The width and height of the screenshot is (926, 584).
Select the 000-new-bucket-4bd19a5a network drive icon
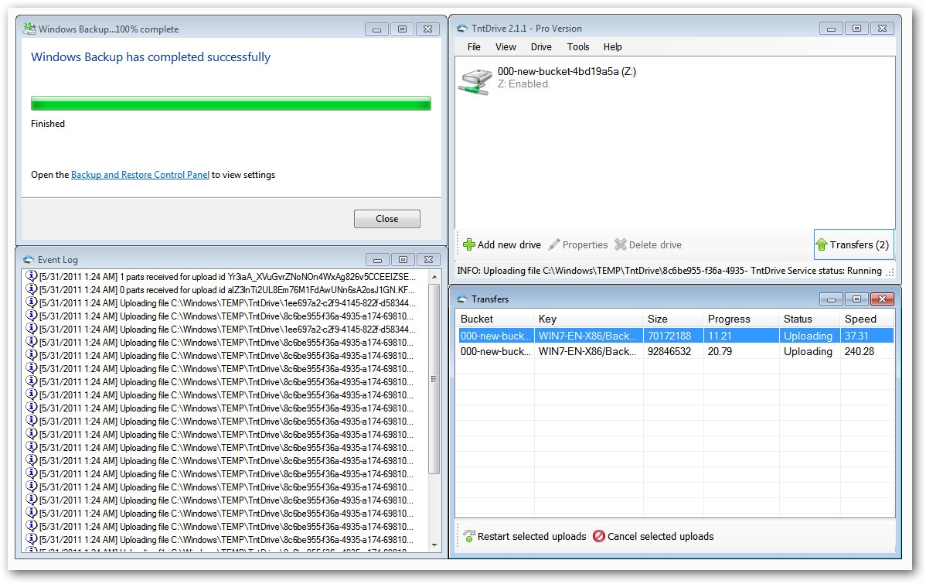(x=475, y=81)
